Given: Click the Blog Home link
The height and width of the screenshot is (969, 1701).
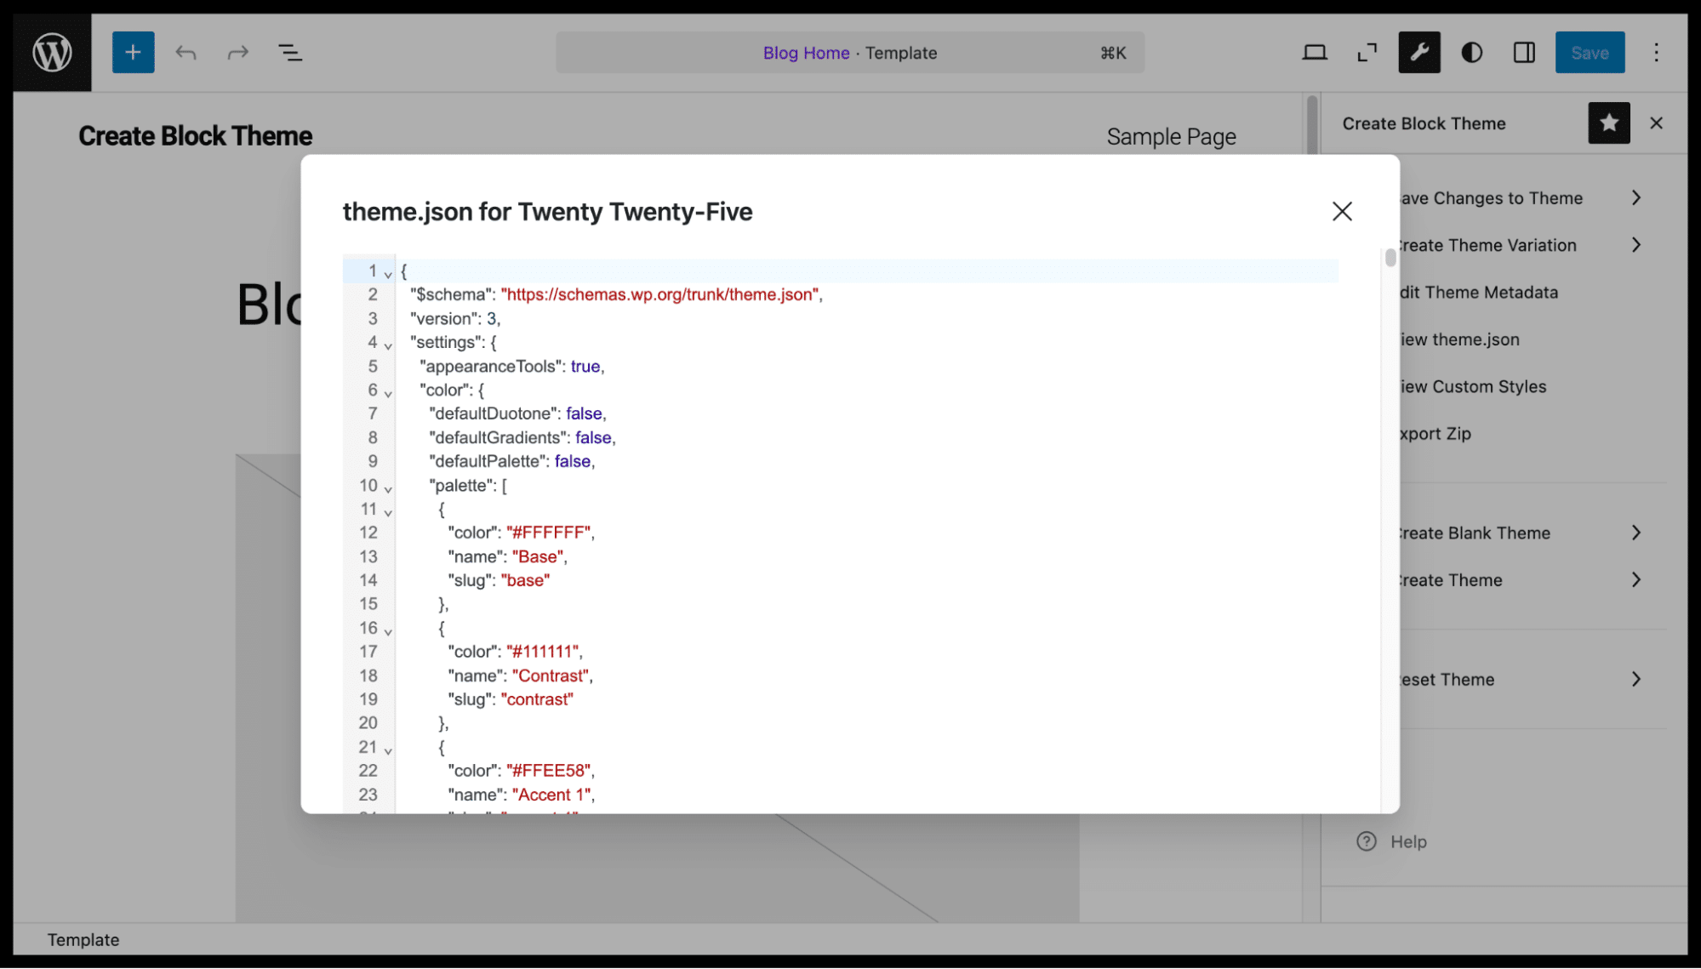Looking at the screenshot, I should click(805, 52).
